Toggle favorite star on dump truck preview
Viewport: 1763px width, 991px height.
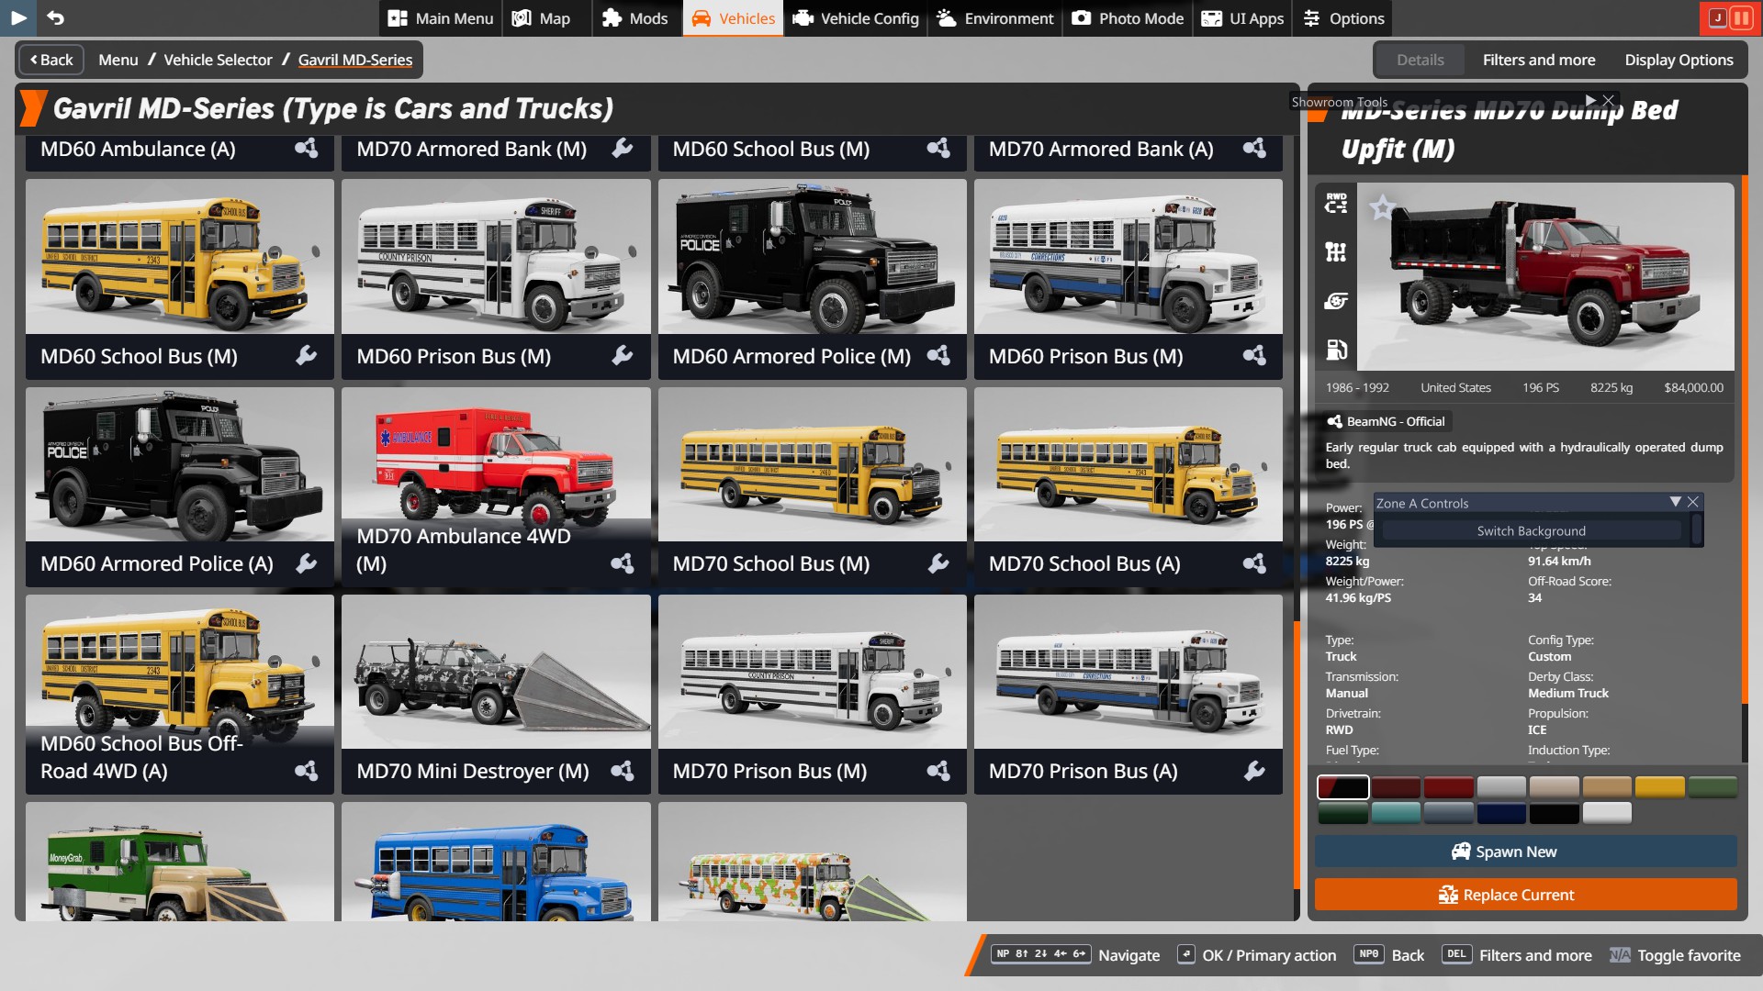click(1382, 207)
